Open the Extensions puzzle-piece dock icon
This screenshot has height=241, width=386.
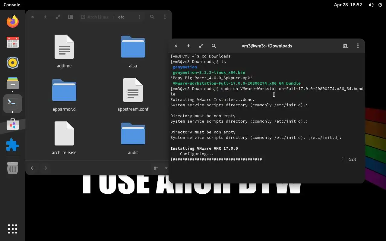(x=13, y=145)
